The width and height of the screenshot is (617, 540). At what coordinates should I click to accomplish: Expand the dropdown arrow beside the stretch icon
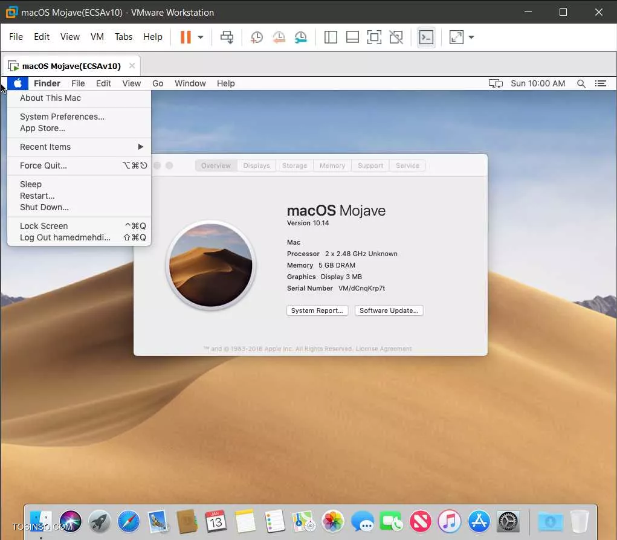coord(471,37)
